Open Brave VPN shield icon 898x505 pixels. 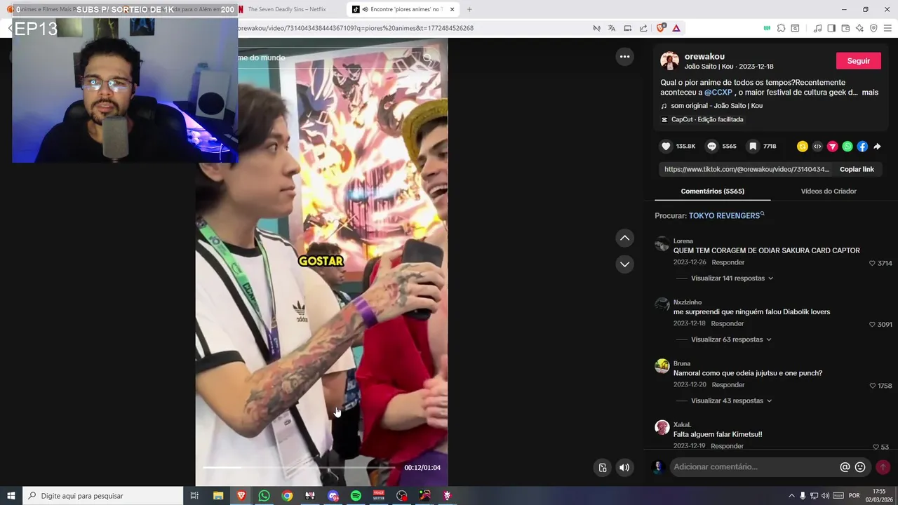pyautogui.click(x=873, y=28)
